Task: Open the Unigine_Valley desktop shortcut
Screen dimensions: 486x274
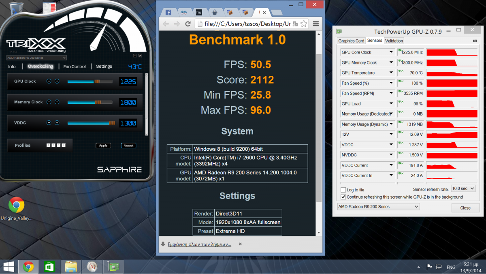Action: [16, 209]
